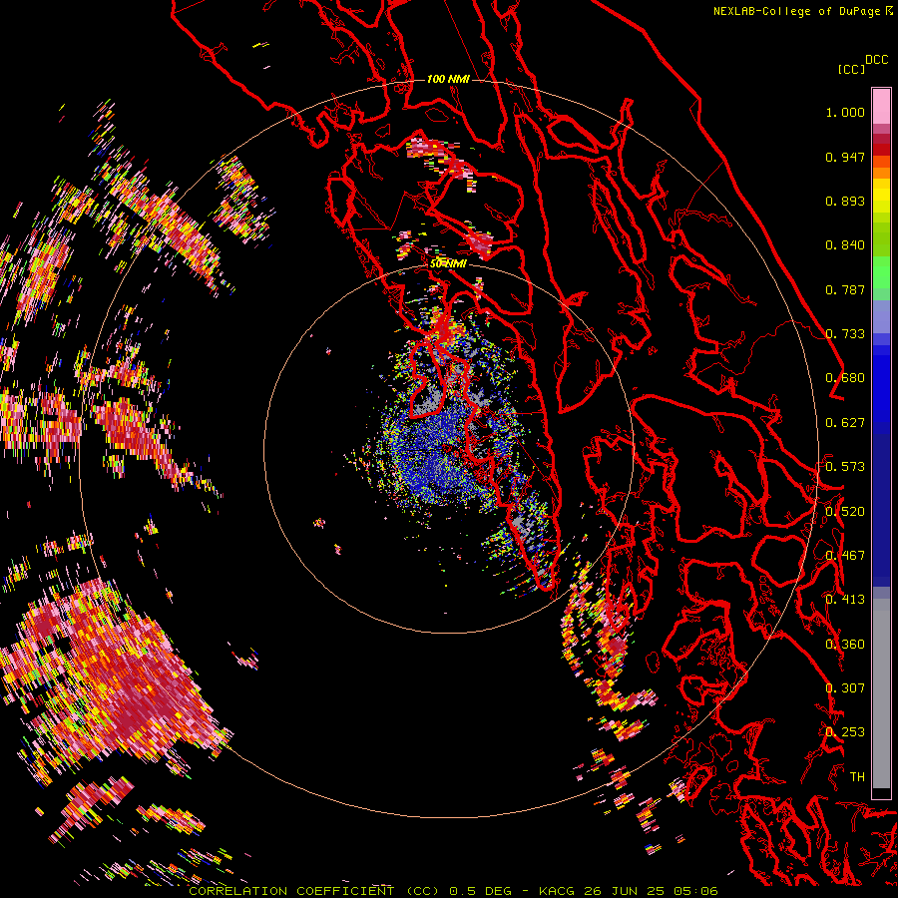Click the DCC product label

coord(876,60)
